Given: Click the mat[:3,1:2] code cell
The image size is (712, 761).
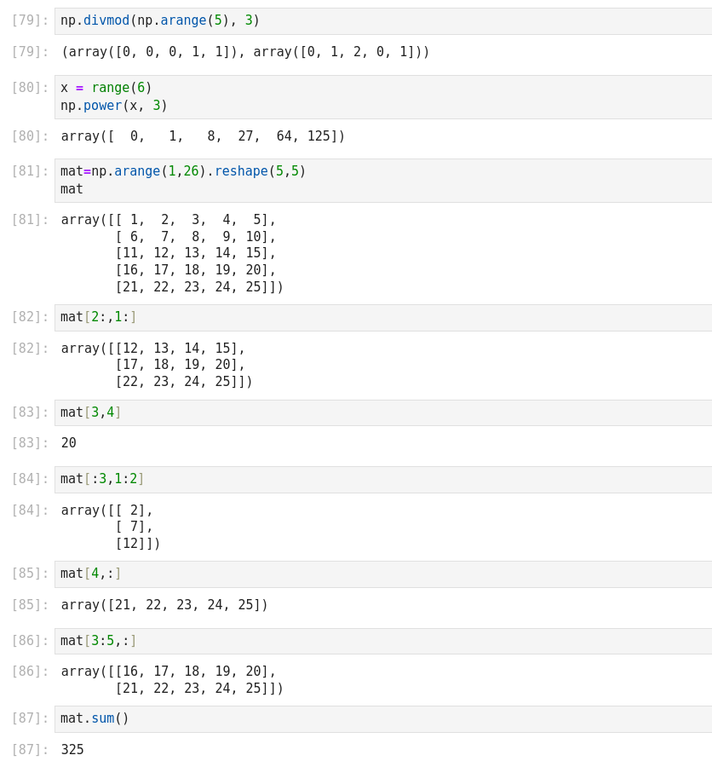Looking at the screenshot, I should point(383,479).
